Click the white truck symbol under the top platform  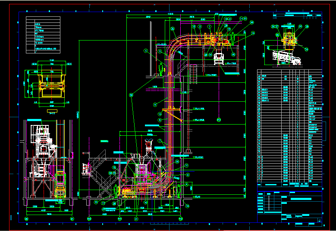coord(219,56)
